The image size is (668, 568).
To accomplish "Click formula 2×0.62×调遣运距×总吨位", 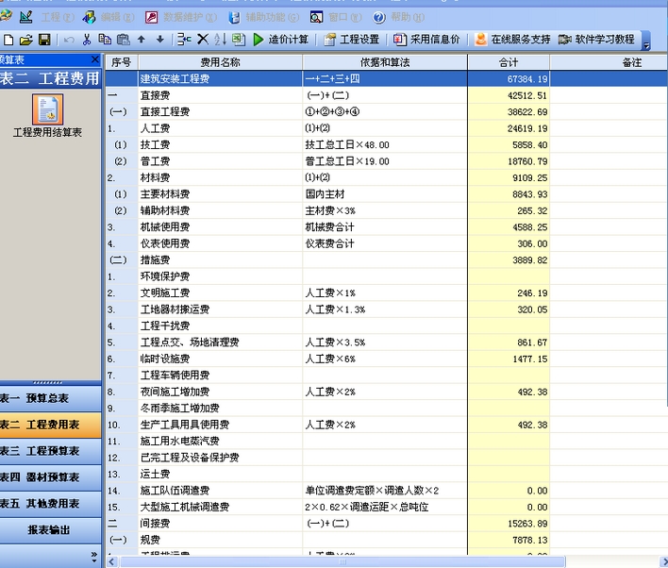I will point(367,507).
